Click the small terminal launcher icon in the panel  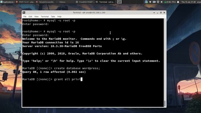point(119,2)
